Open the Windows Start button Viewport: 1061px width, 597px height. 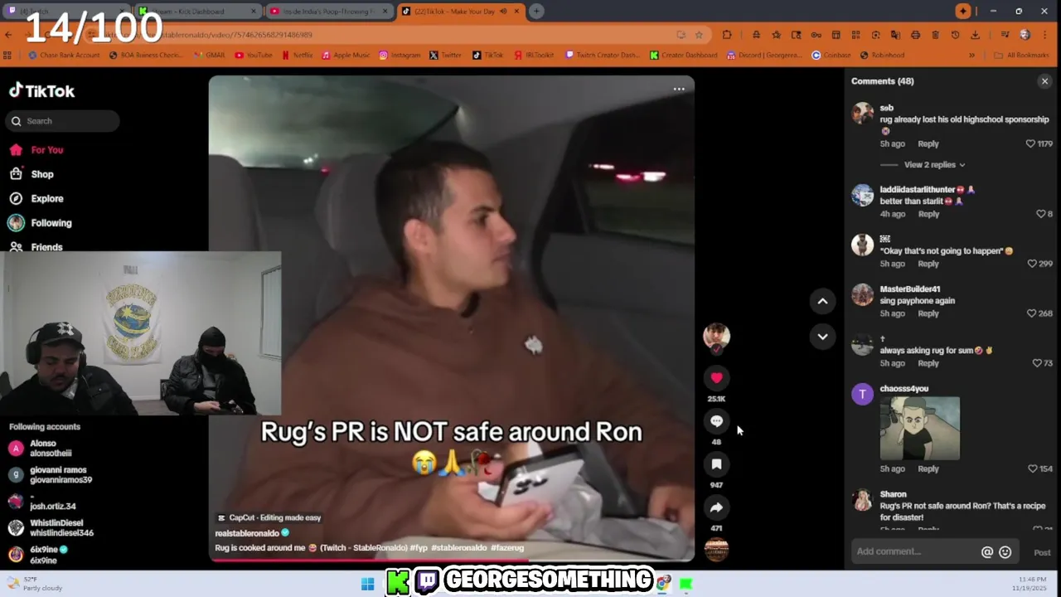click(367, 584)
